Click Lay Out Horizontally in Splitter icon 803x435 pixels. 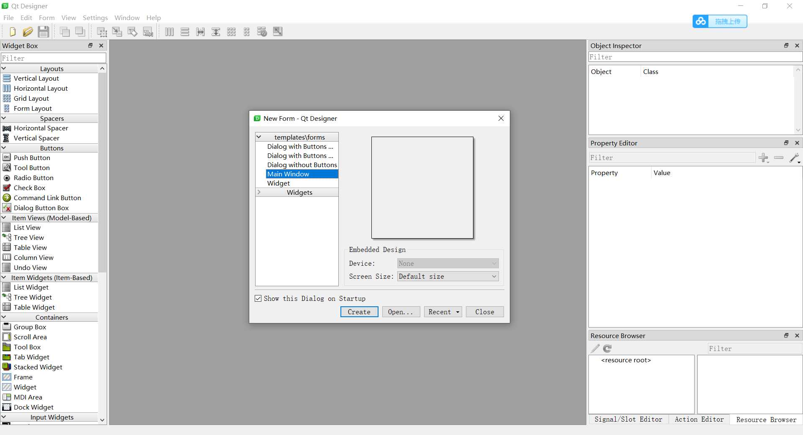point(200,32)
